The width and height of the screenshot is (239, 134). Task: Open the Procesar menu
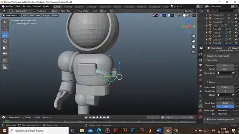(x=27, y=6)
